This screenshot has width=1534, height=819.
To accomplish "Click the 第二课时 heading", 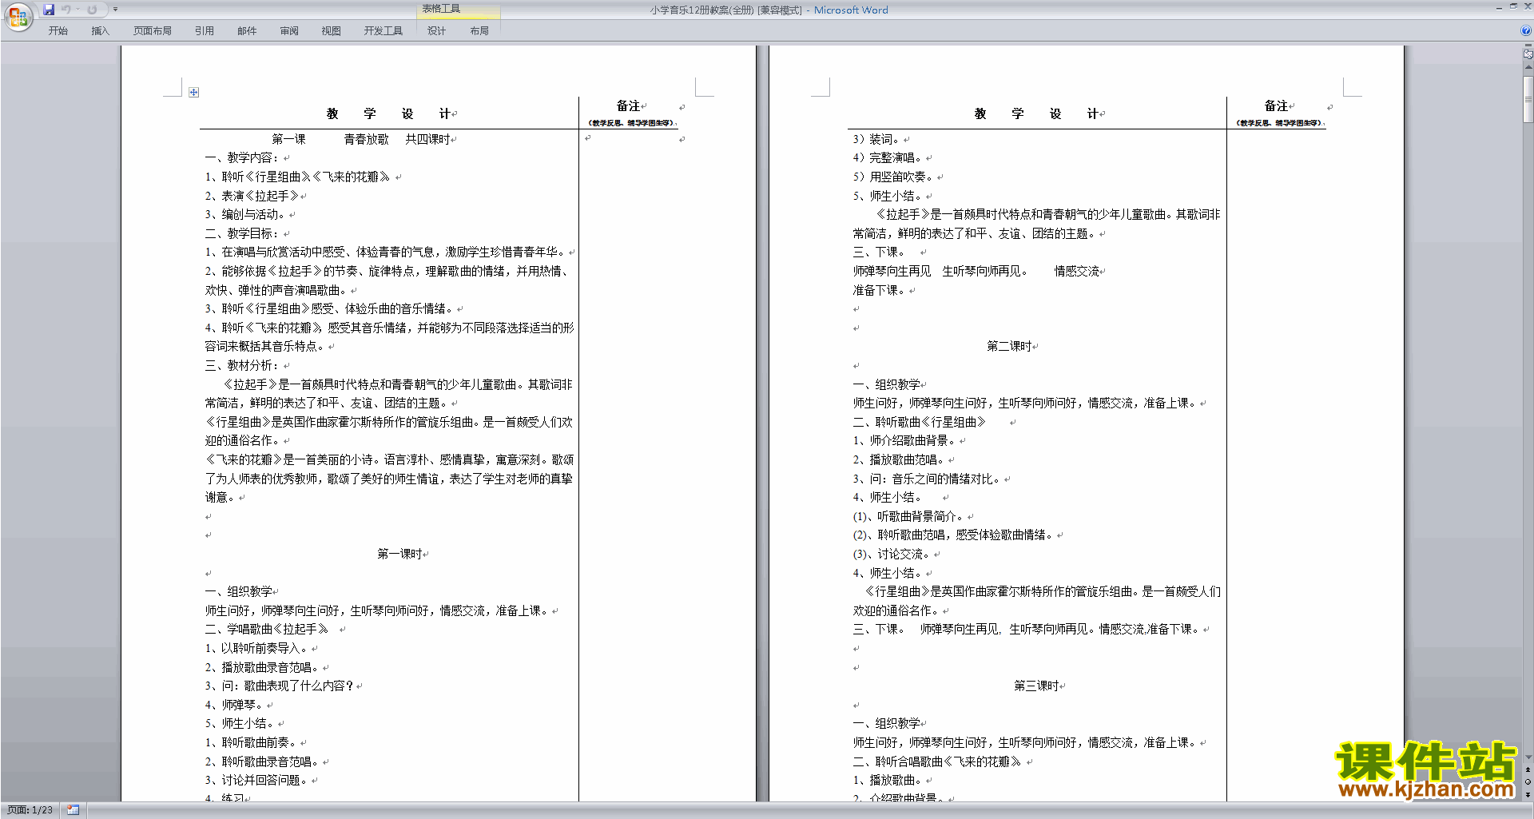I will [x=1009, y=346].
